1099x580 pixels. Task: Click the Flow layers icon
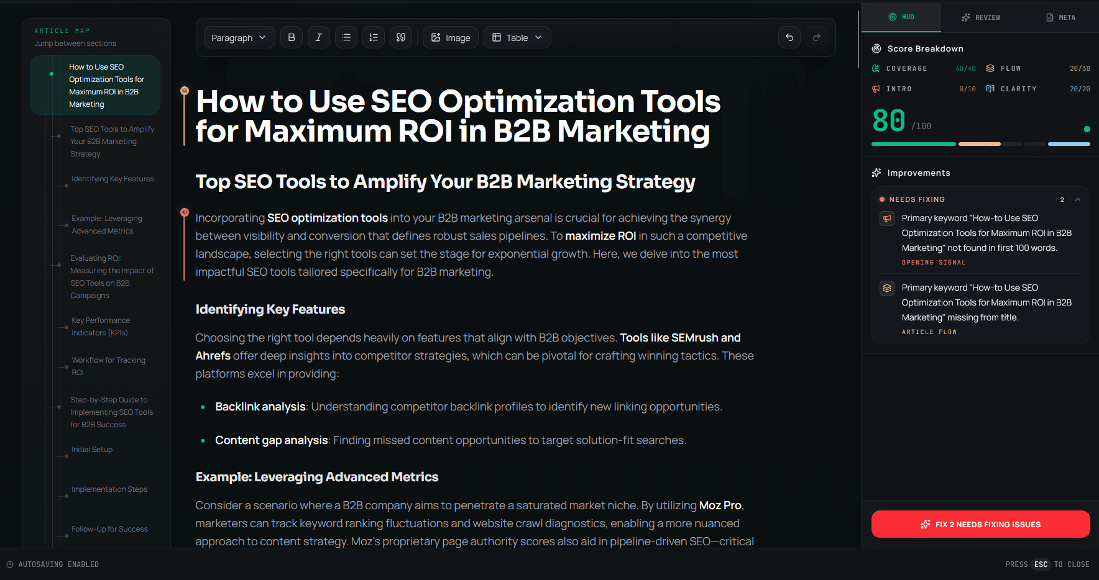(x=990, y=68)
